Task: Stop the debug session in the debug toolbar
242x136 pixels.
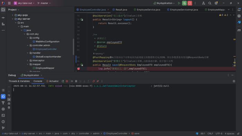Action: (x=67, y=81)
